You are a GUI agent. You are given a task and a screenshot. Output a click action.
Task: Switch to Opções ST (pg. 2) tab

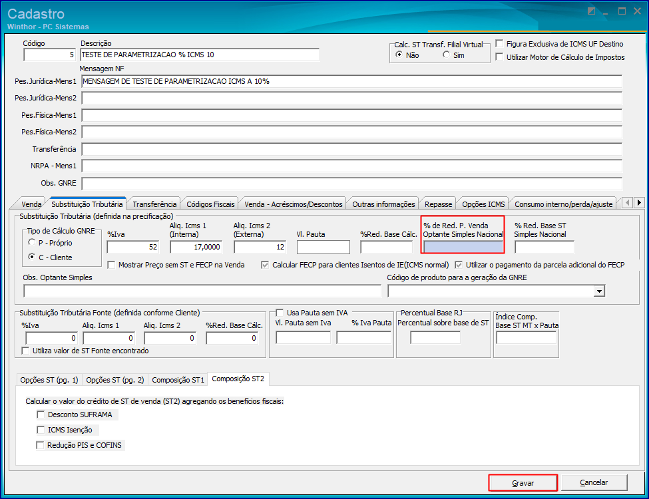pyautogui.click(x=114, y=380)
